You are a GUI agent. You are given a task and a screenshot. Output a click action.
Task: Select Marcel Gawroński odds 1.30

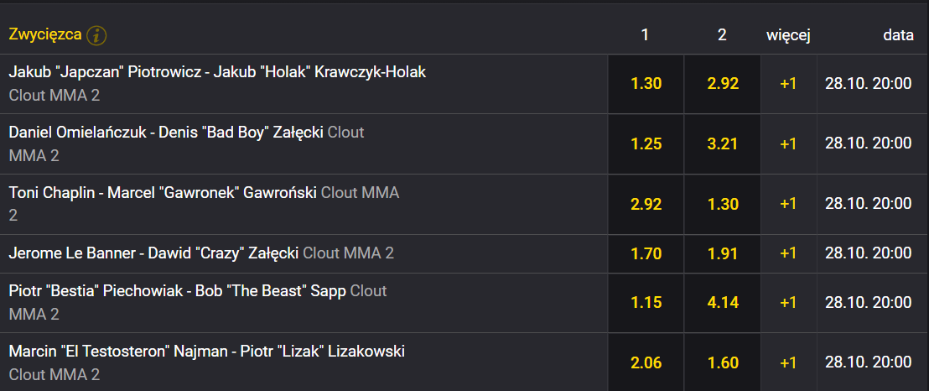tap(722, 204)
